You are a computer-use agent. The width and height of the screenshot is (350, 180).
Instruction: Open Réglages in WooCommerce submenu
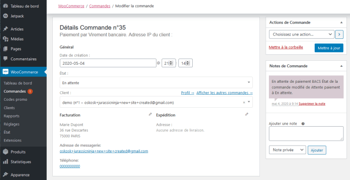coord(11,124)
